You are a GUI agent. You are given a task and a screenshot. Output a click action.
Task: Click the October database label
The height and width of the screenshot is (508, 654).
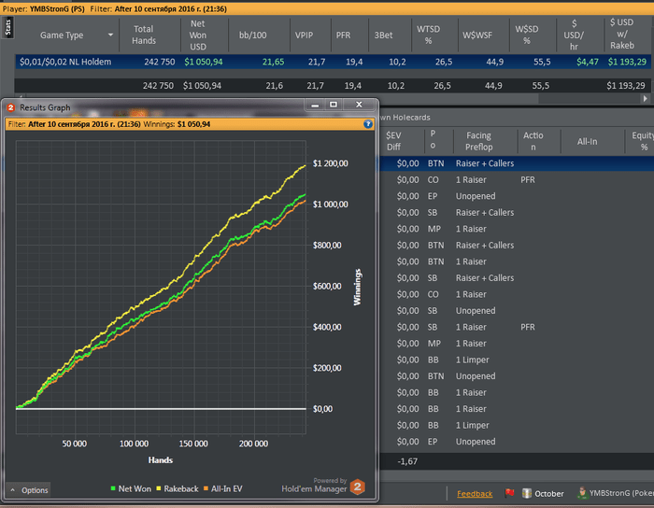[549, 494]
